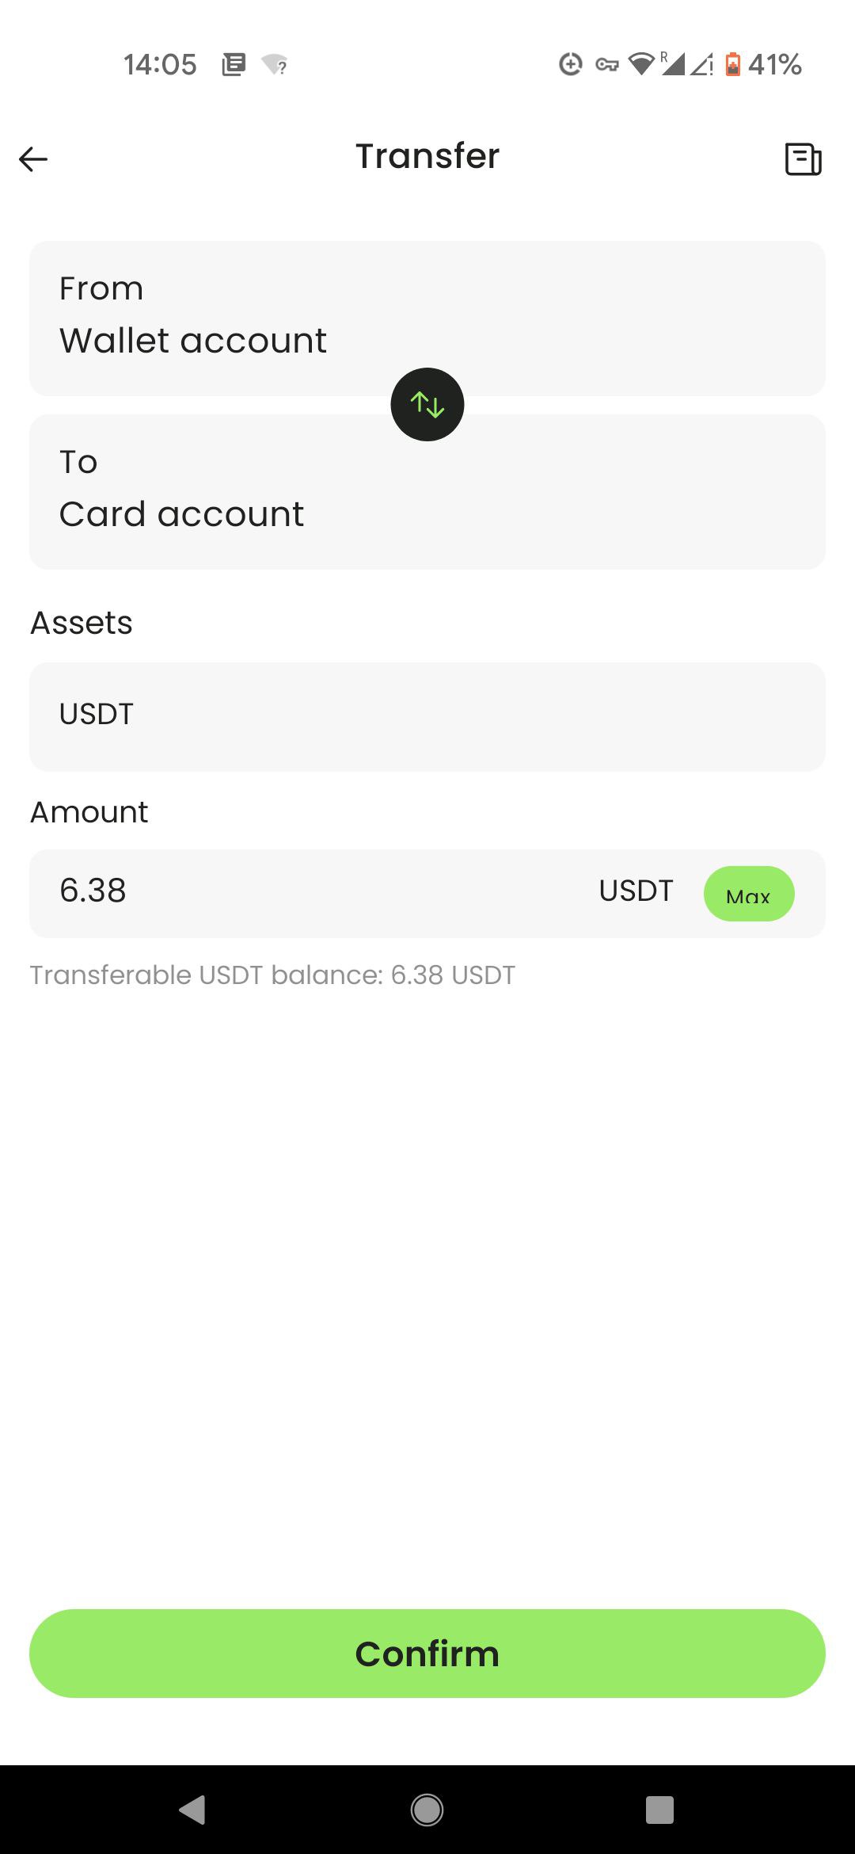The image size is (855, 1854).
Task: Swap From and To accounts
Action: [427, 405]
